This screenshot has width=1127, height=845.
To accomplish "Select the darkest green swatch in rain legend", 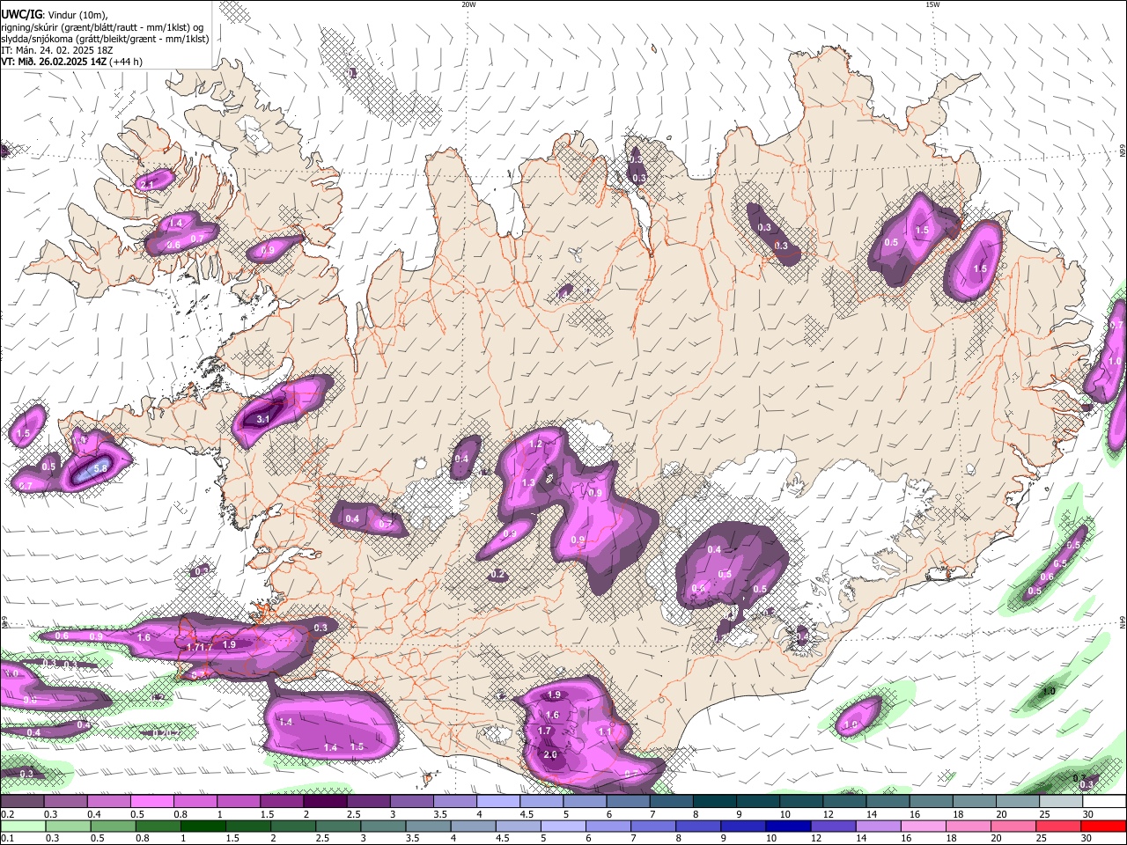I will pos(203,826).
